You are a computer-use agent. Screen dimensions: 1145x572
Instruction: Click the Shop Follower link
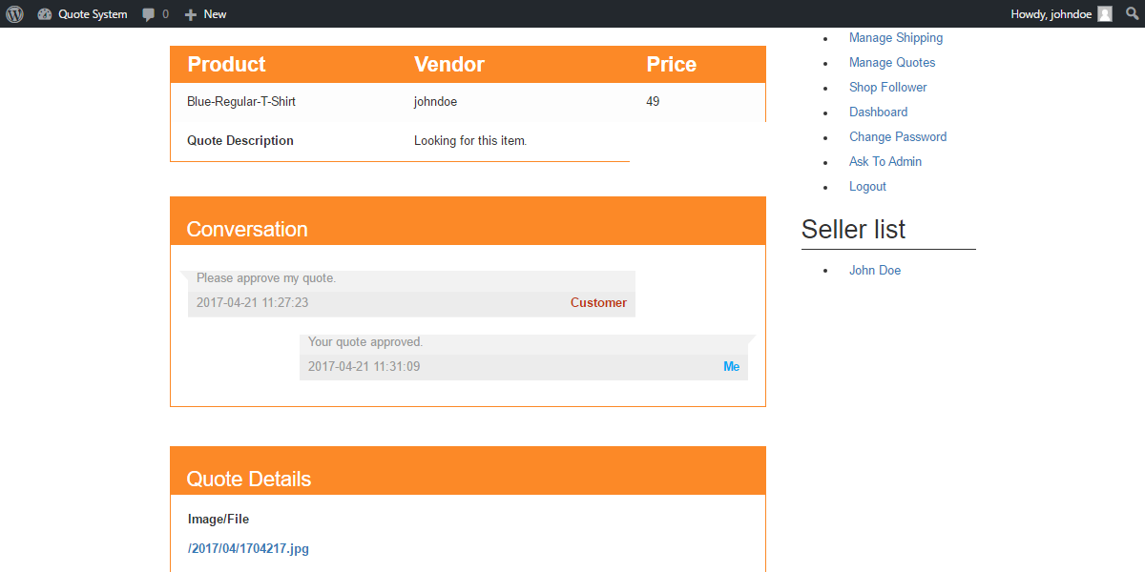[x=887, y=87]
